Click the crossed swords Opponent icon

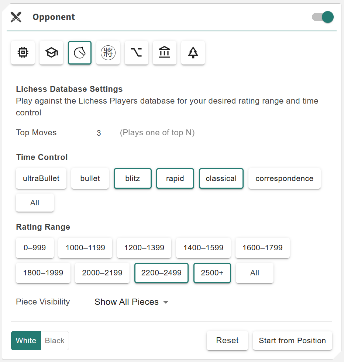[16, 17]
